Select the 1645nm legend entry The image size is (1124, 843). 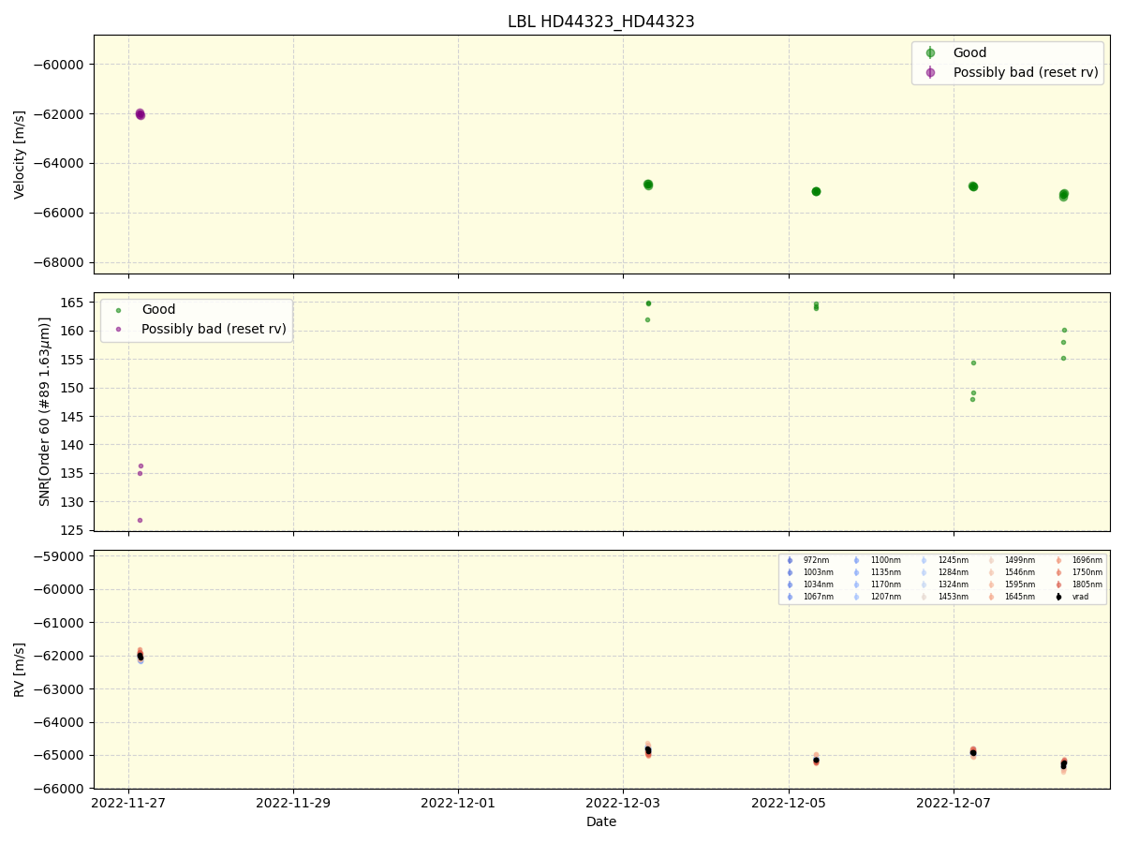pyautogui.click(x=1012, y=597)
